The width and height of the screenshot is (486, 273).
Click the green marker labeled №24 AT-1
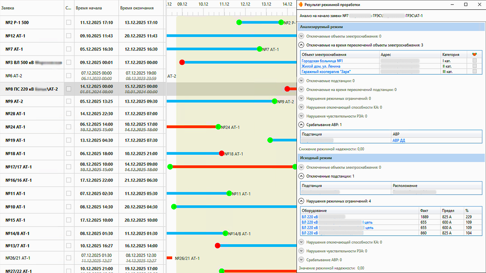pos(218,127)
